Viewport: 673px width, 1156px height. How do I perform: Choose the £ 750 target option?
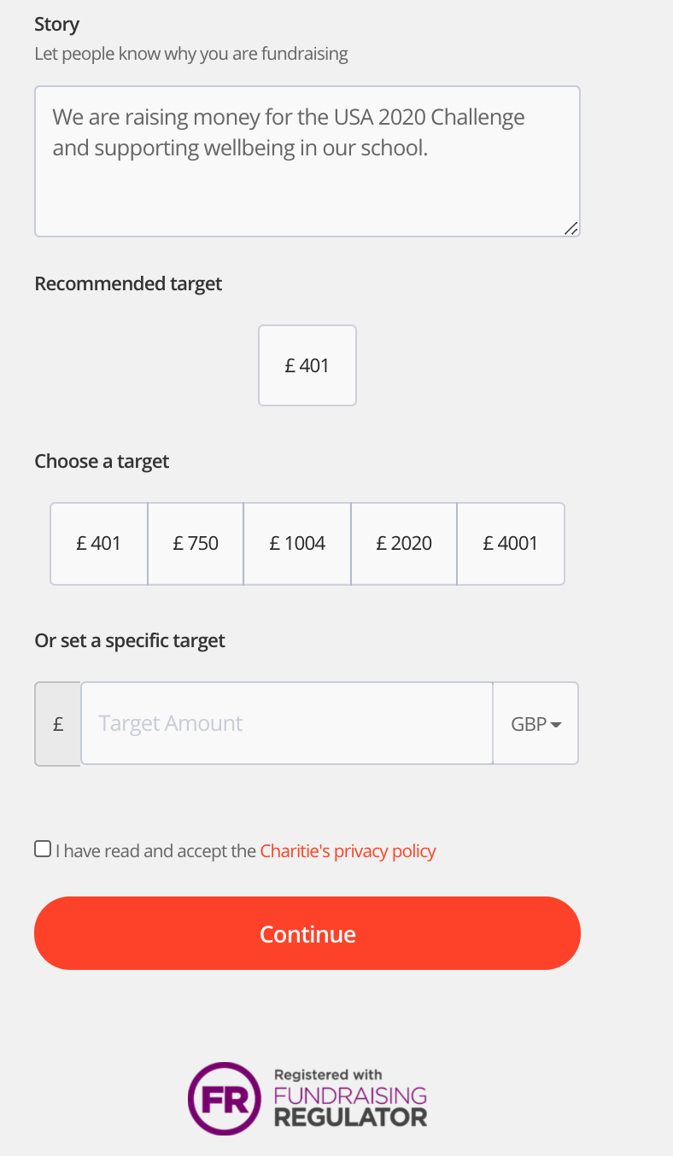click(196, 543)
